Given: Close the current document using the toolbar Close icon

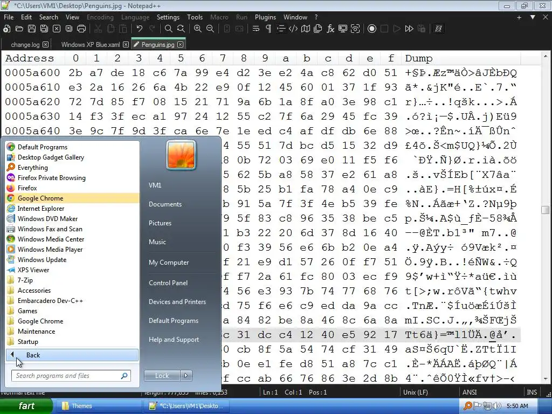Looking at the screenshot, I should pyautogui.click(x=57, y=29).
